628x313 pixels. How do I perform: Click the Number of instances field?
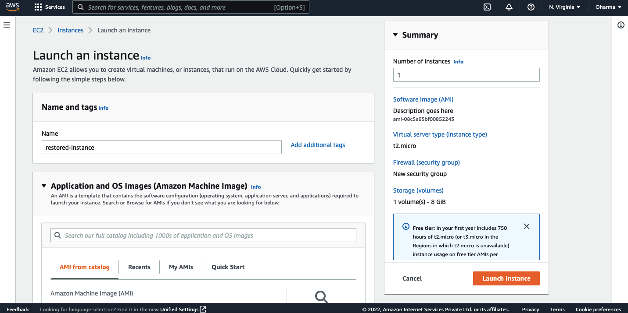click(467, 75)
